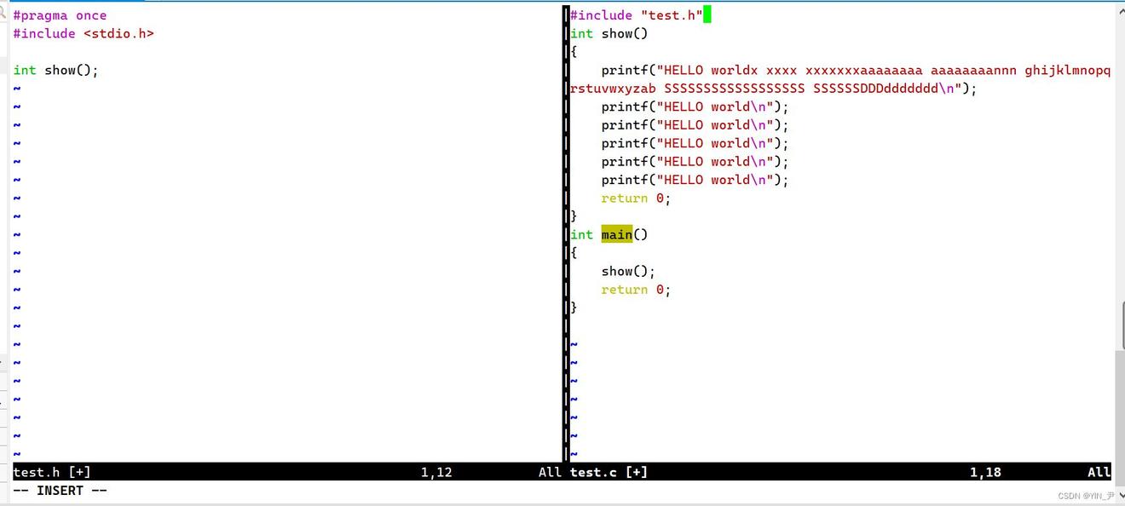The image size is (1125, 506).
Task: Click the long printf line starting "HELLO worldx"
Action: [852, 70]
